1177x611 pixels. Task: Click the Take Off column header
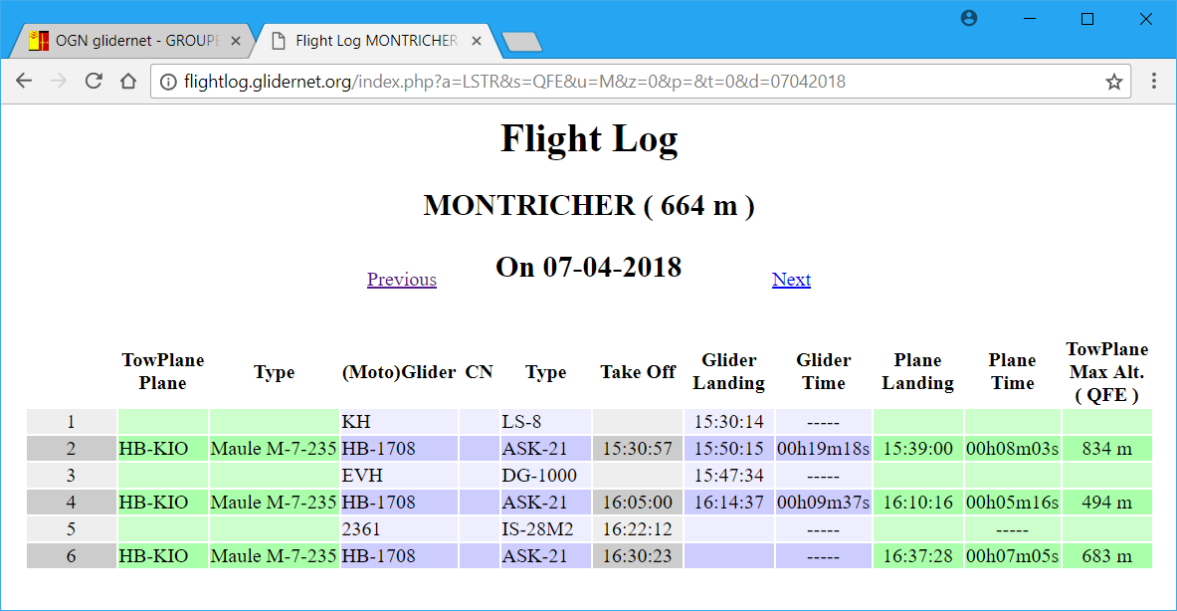[638, 372]
